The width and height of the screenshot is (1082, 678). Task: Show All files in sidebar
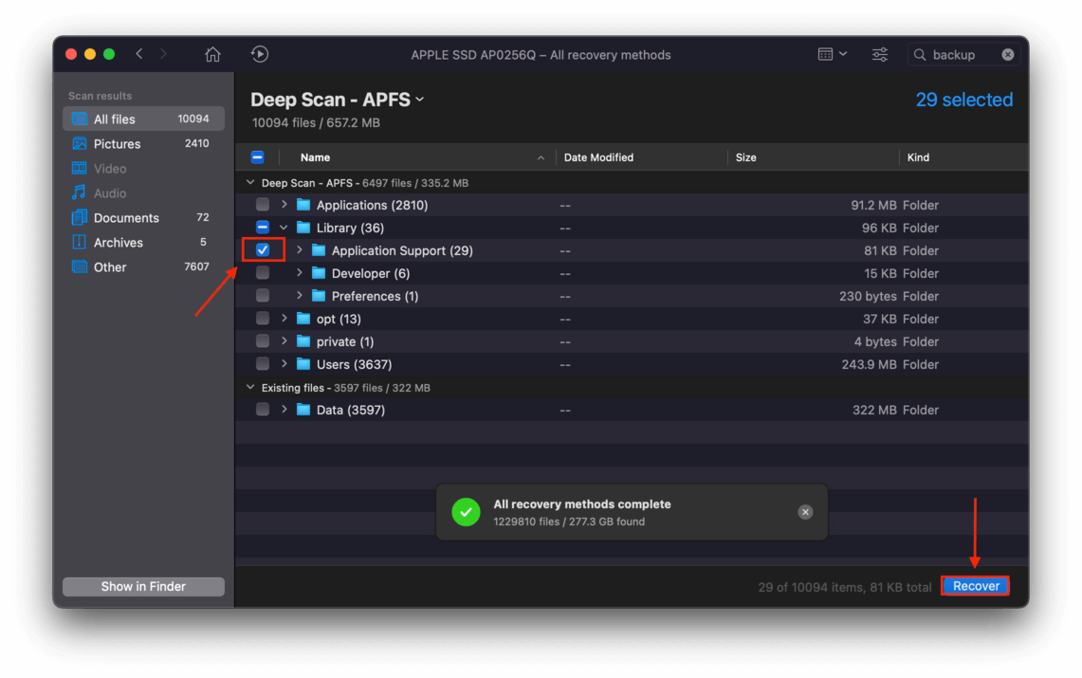pos(114,119)
